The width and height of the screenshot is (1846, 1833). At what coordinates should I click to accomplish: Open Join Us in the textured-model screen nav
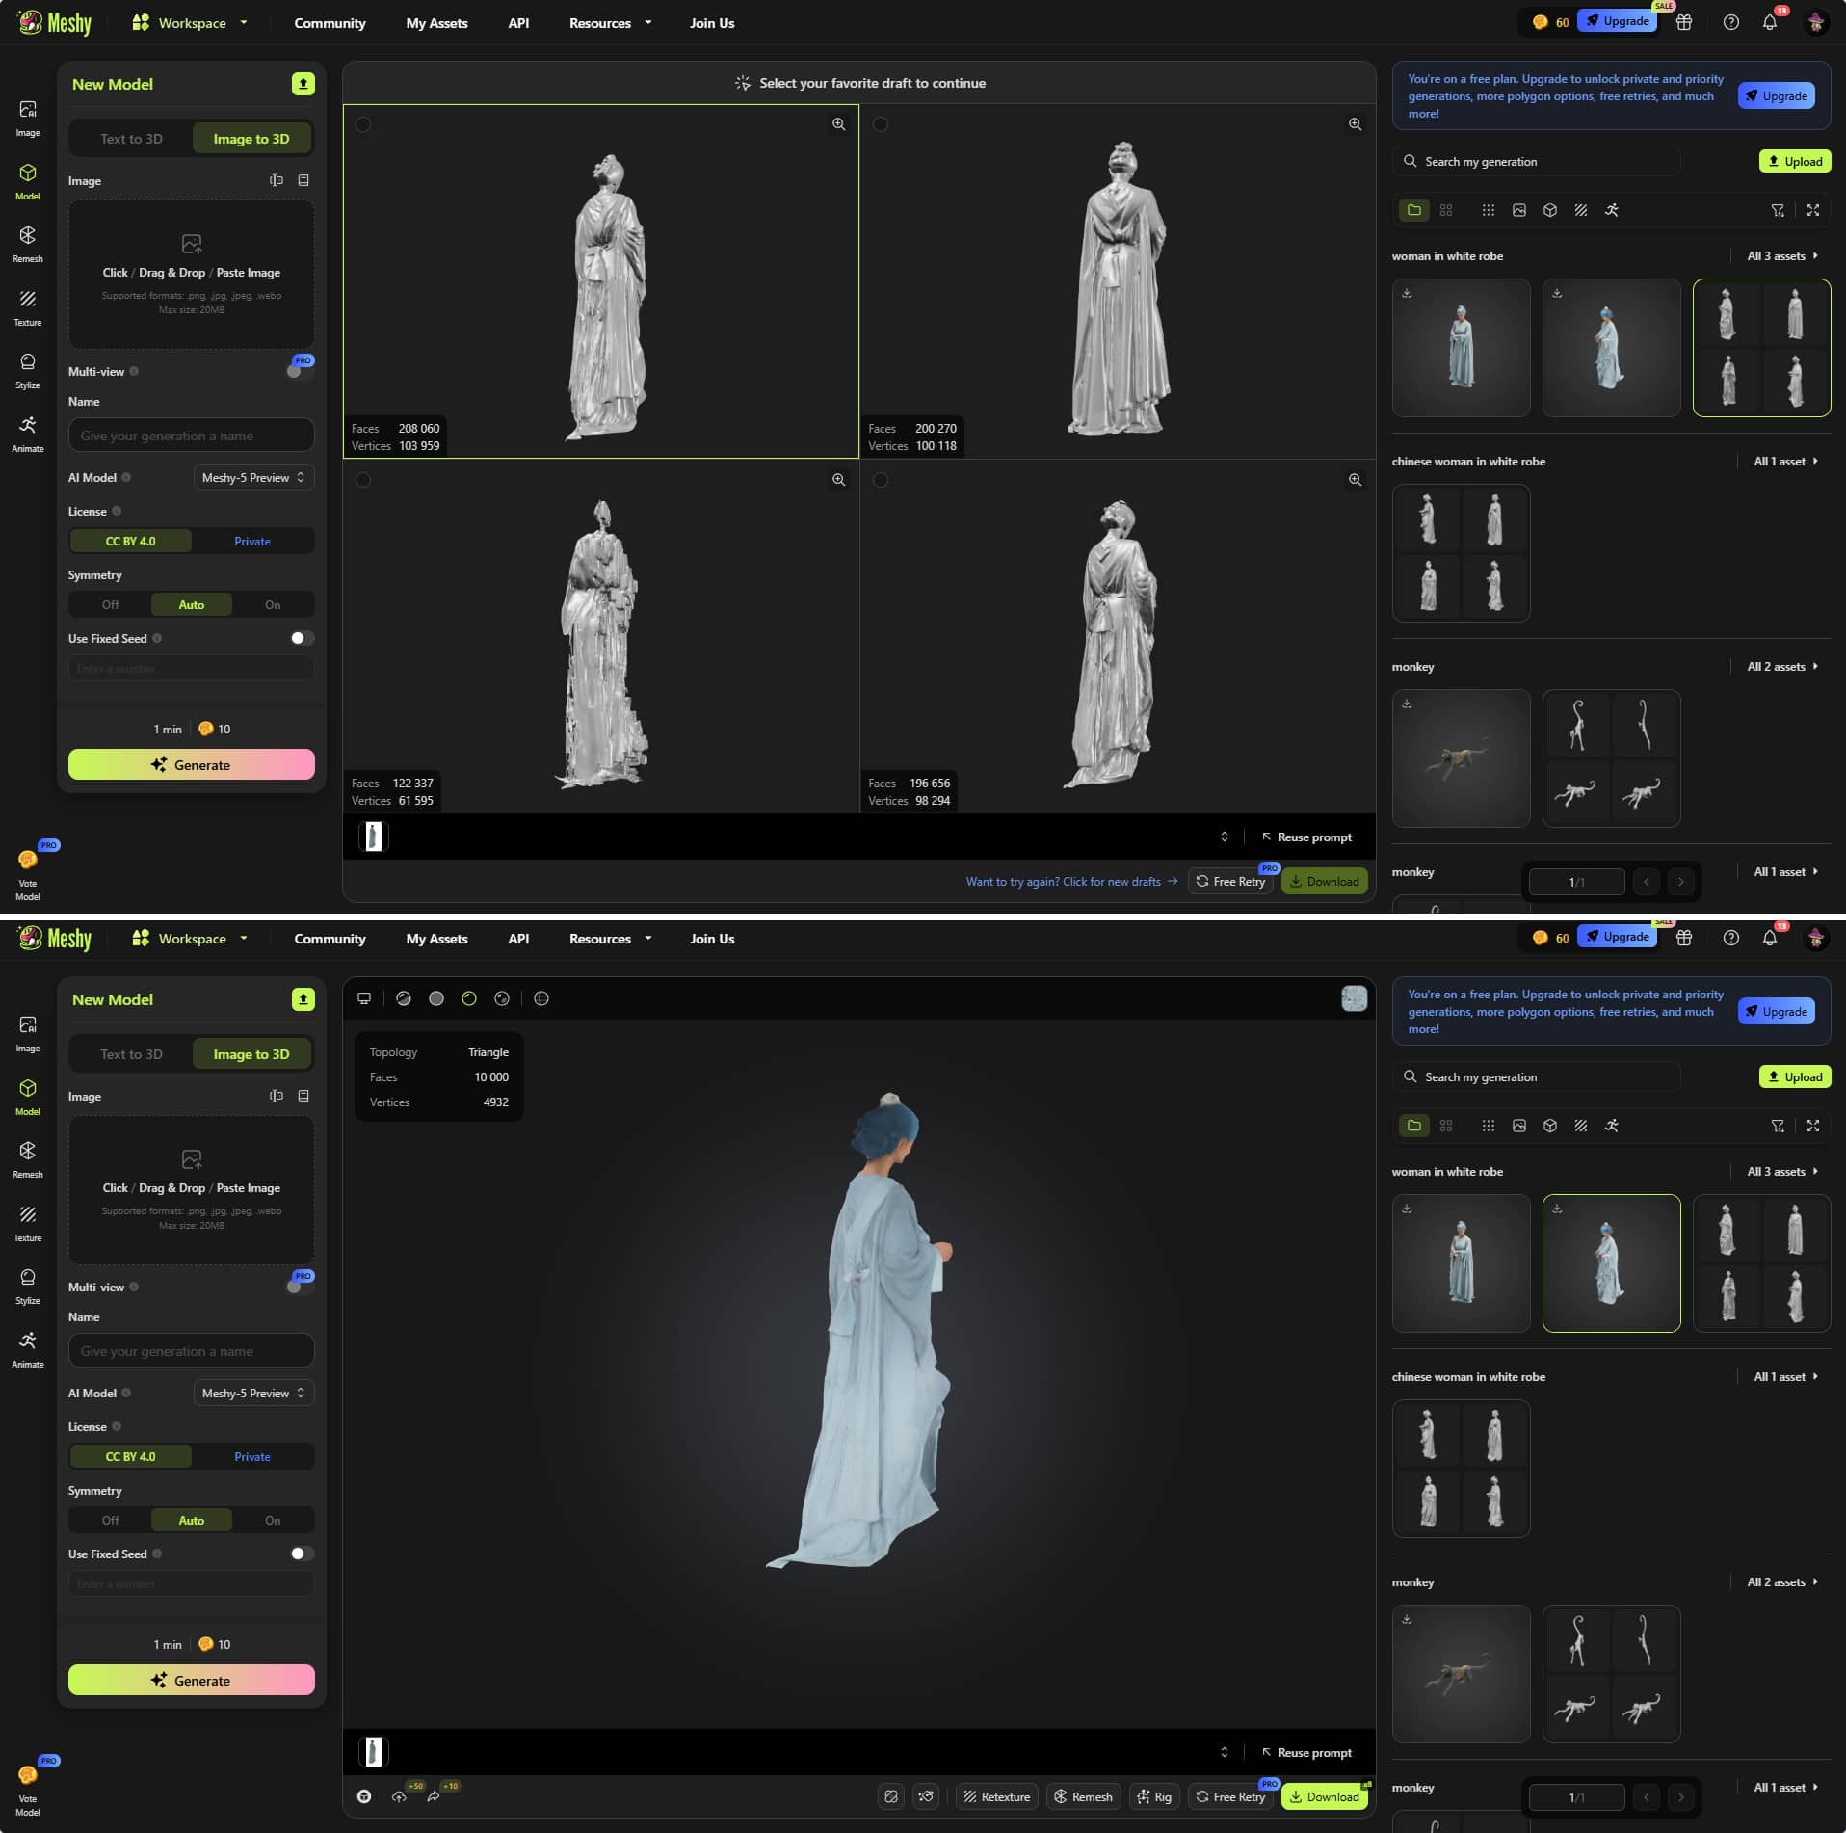point(712,939)
